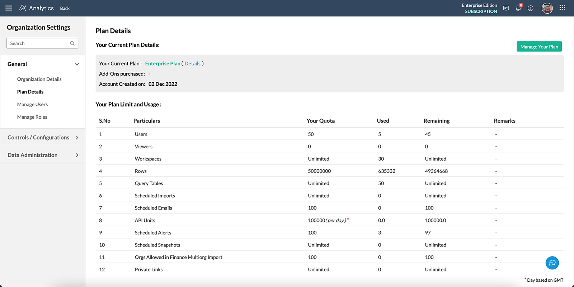Image resolution: width=574 pixels, height=287 pixels.
Task: Open the notifications bell
Action: 518,8
